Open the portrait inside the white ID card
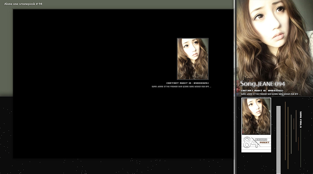Image resolution: width=313 pixels, height=174 pixels. click(256, 116)
